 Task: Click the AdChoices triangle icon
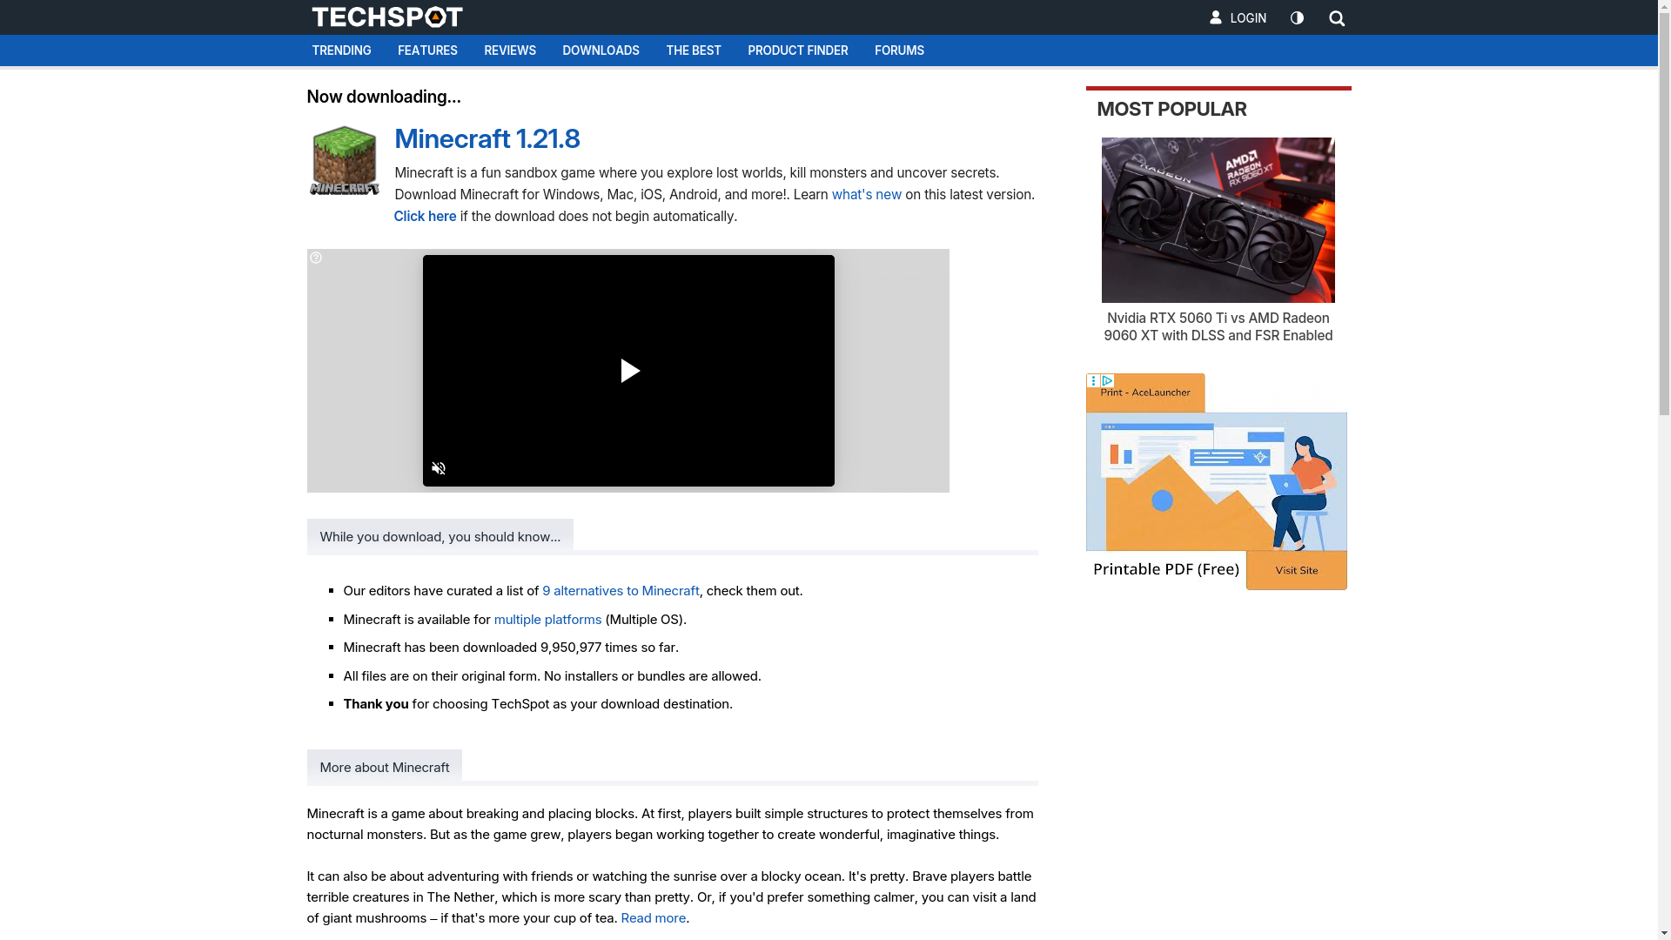[x=1107, y=381]
